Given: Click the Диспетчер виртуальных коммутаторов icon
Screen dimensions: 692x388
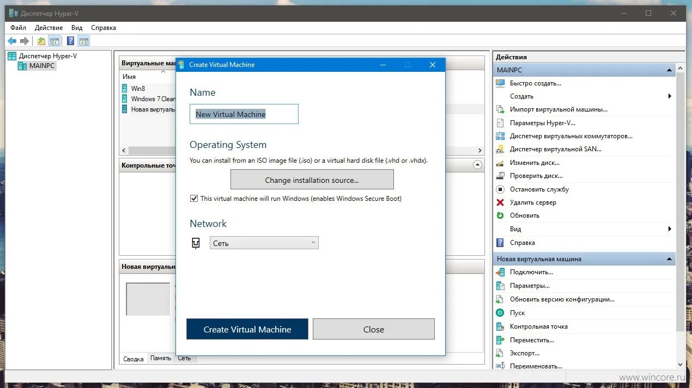Looking at the screenshot, I should [x=500, y=136].
